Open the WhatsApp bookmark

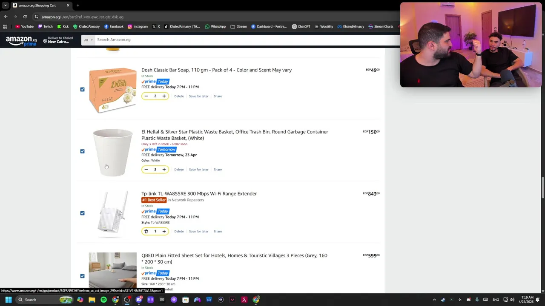215,26
